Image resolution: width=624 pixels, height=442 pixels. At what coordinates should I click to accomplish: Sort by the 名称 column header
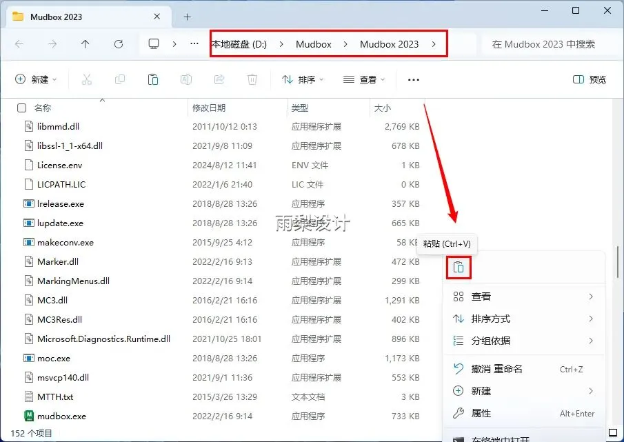coord(43,108)
